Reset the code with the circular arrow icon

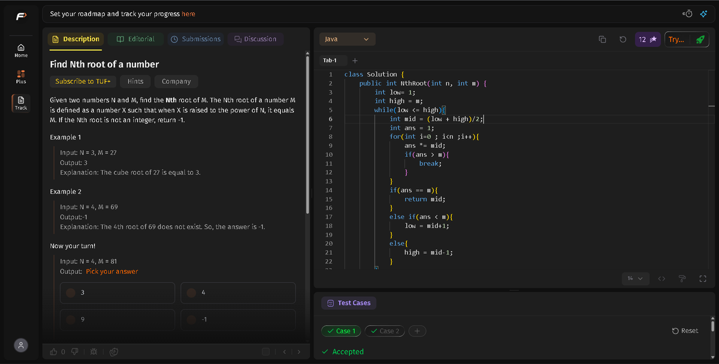623,40
